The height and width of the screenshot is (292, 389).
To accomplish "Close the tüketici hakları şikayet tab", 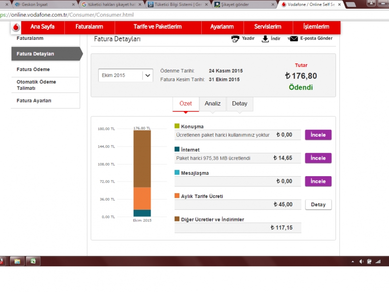I will [140, 4].
